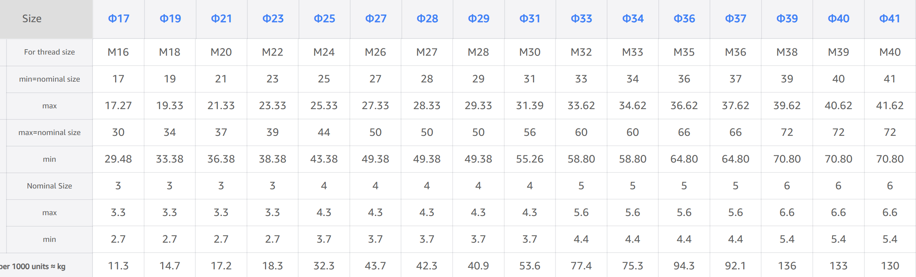Click the 94.3 weight cell
The image size is (916, 277).
coord(684,266)
